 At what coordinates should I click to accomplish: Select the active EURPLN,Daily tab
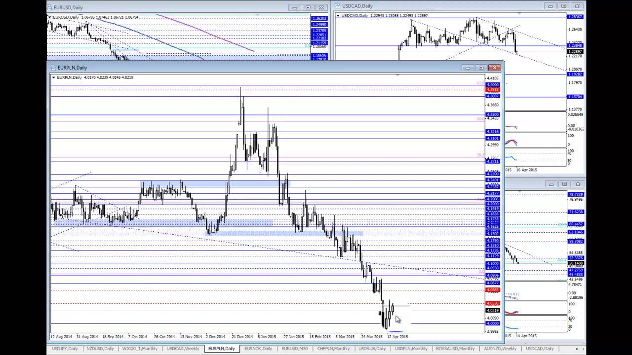pos(222,349)
